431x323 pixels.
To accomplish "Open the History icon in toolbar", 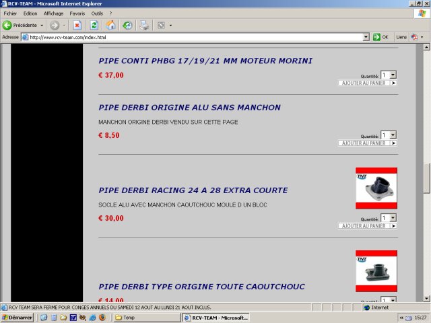I will pos(127,25).
